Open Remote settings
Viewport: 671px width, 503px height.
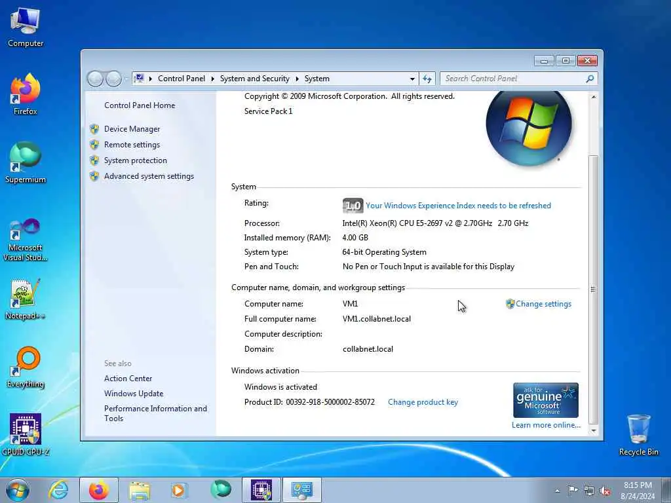tap(132, 145)
